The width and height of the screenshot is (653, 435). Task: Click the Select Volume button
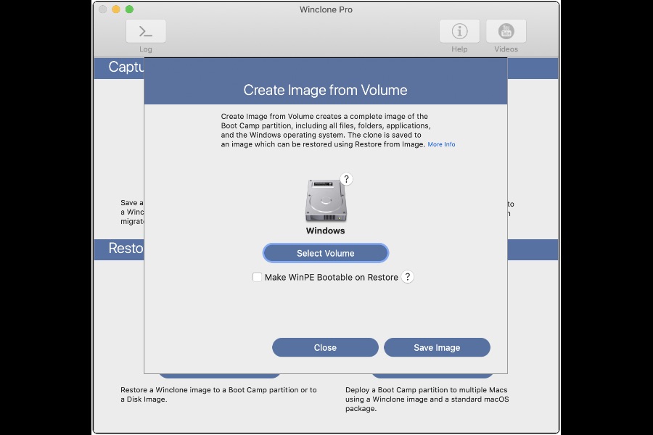coord(326,253)
